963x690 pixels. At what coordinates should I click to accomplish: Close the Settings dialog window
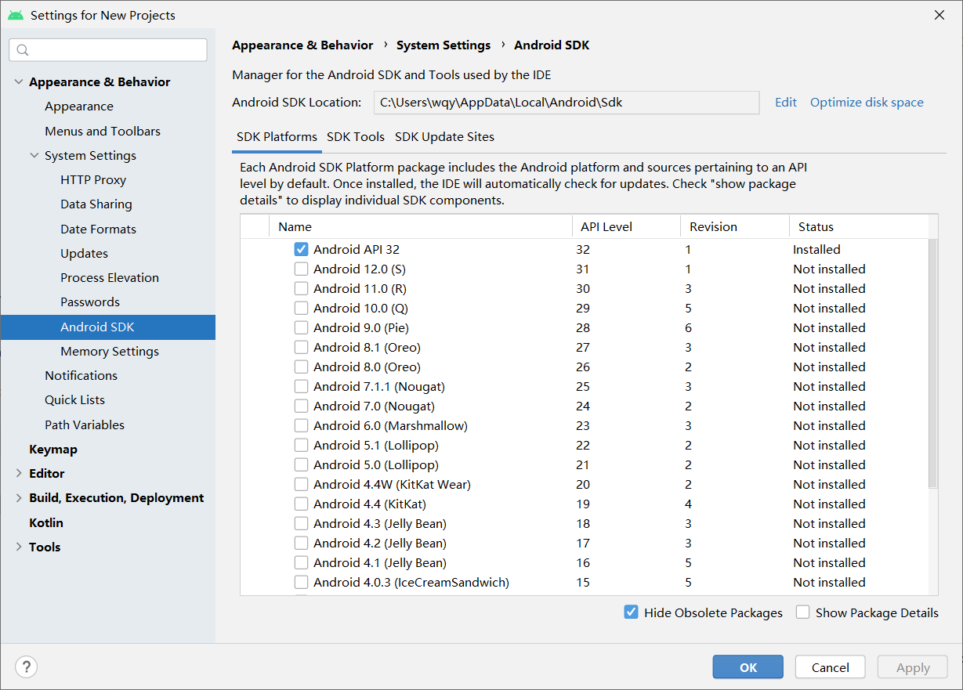pos(939,15)
